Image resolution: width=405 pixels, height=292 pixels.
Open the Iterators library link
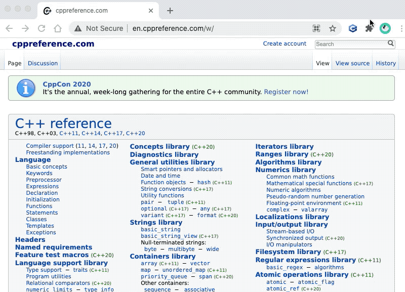click(x=285, y=146)
